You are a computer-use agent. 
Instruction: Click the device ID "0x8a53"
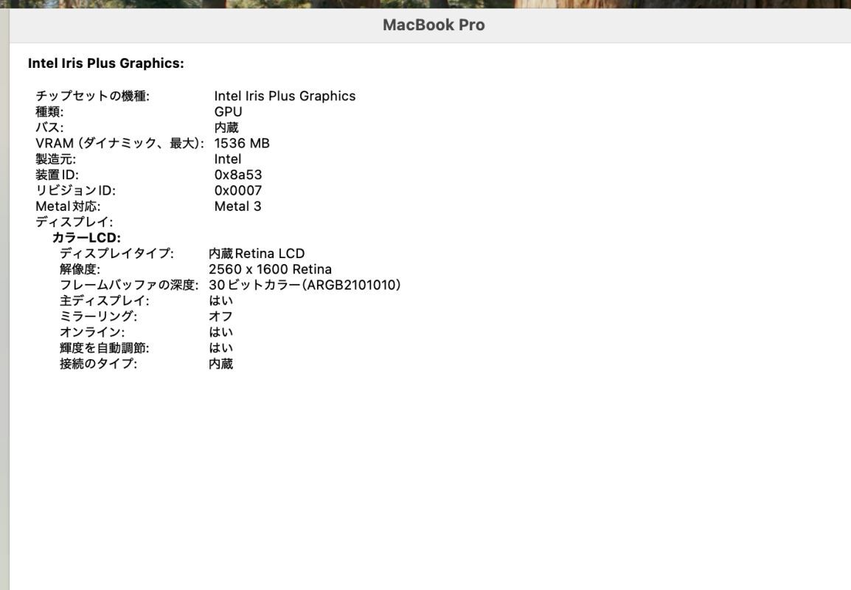click(x=237, y=173)
